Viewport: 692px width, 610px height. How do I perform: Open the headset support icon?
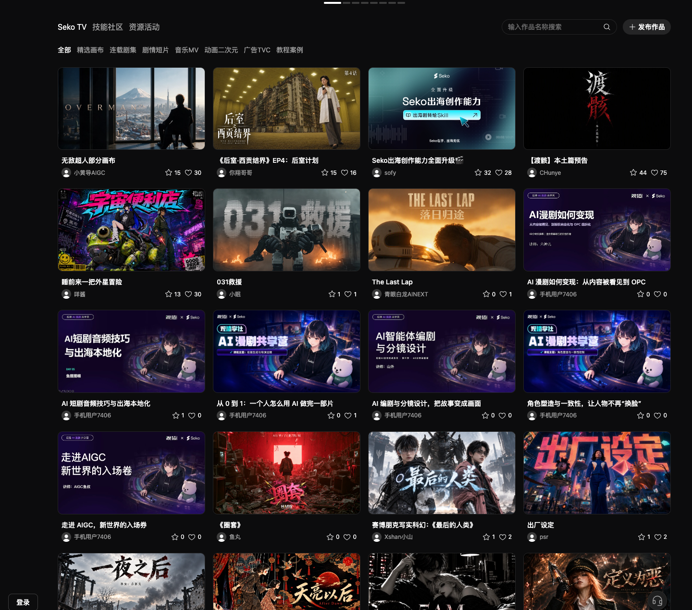pyautogui.click(x=657, y=600)
